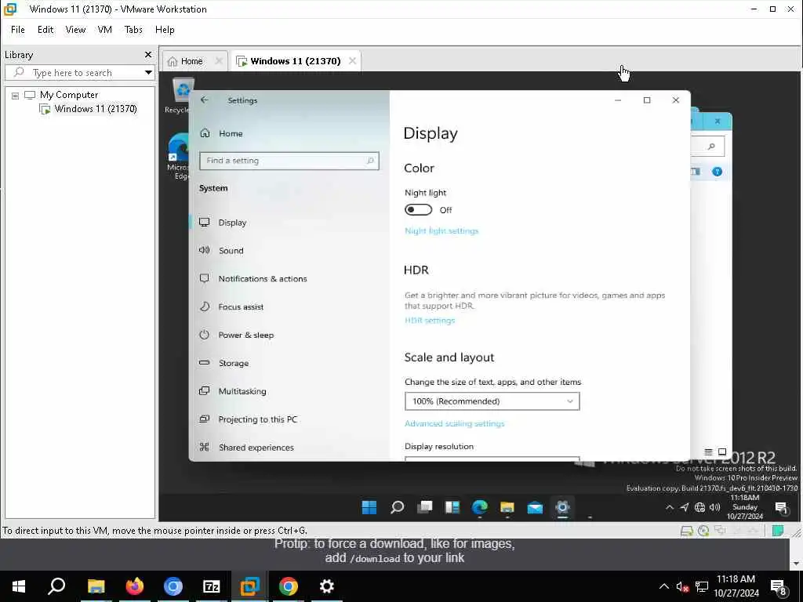Open guest notification center icon

coord(781,508)
